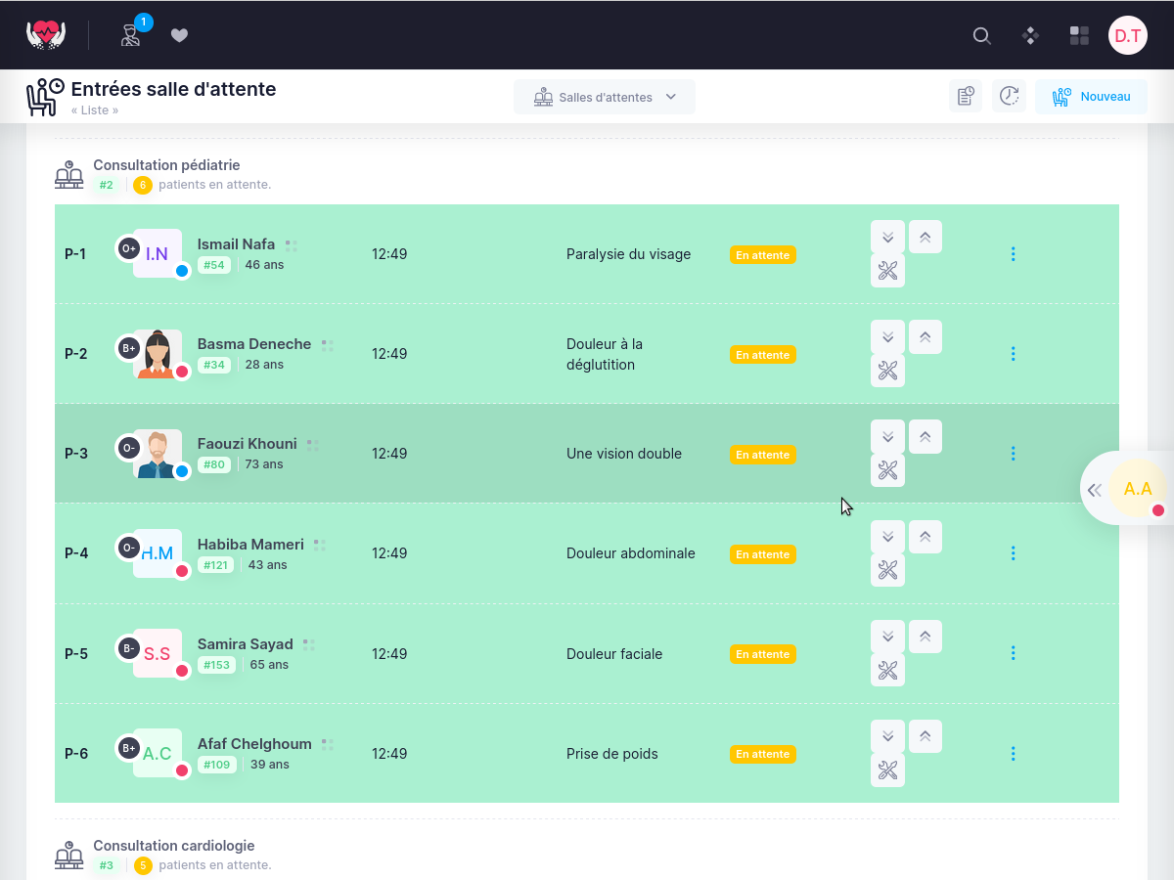
Task: Click the tools icon for Ismail Nafa
Action: point(887,271)
